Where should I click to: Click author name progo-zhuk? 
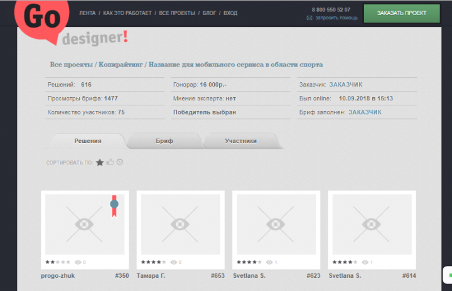(x=58, y=276)
